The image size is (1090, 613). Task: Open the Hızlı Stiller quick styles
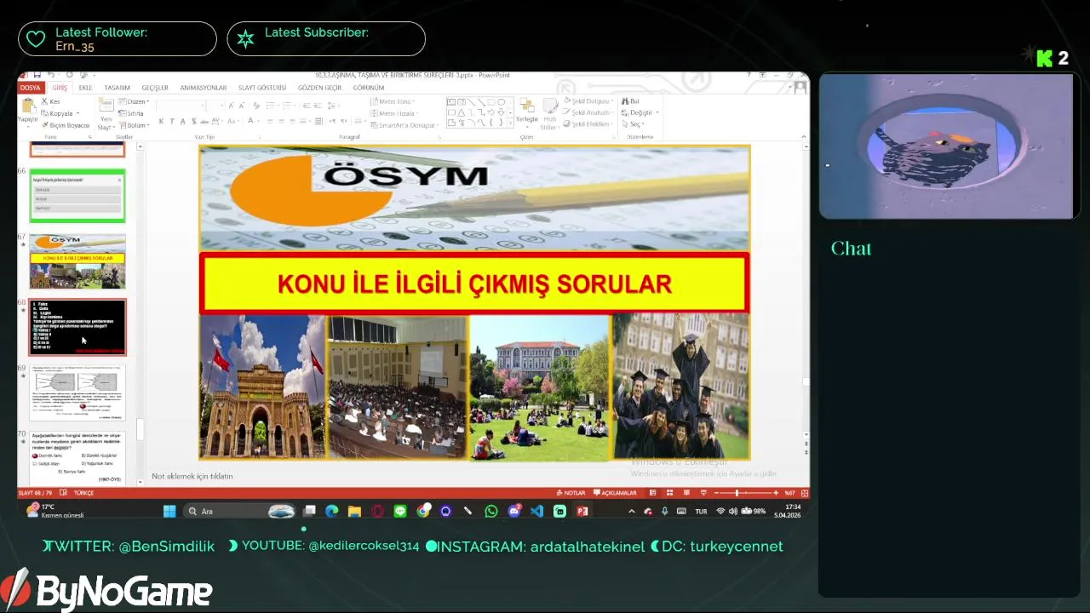click(549, 113)
